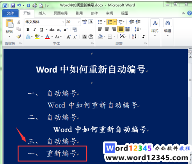Cut the selection with scissors icon

(x=19, y=22)
